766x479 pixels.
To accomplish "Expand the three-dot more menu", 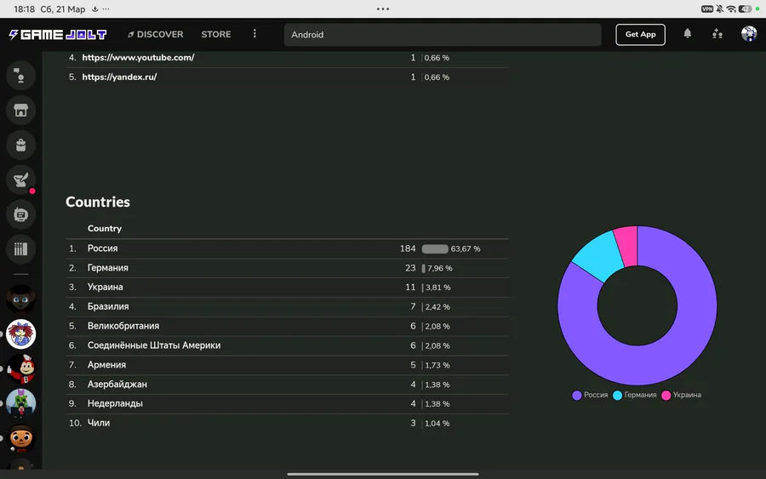I will [254, 34].
